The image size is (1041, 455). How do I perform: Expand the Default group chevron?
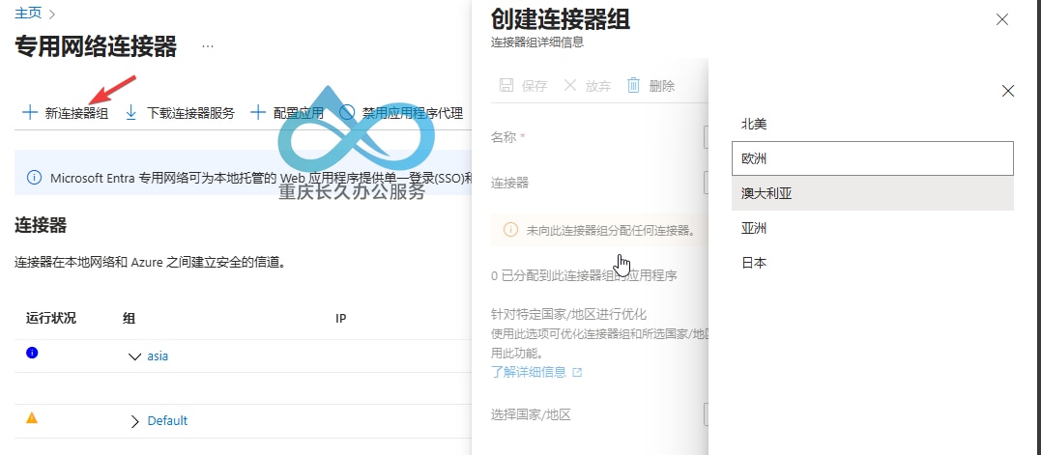coord(135,421)
